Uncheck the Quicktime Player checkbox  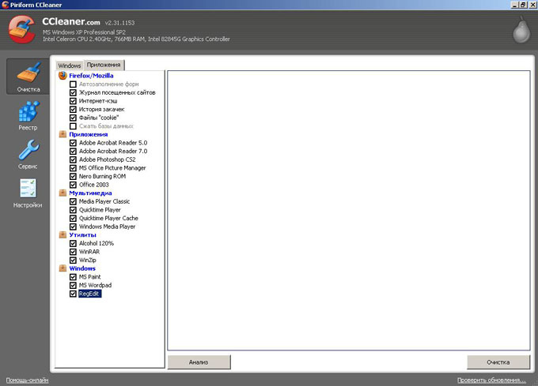[x=73, y=210]
